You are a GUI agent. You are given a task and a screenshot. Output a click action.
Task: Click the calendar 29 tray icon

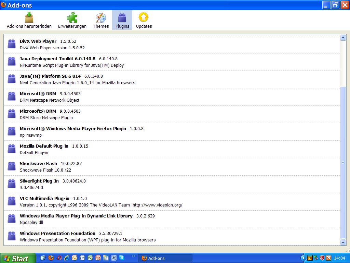pyautogui.click(x=310, y=258)
